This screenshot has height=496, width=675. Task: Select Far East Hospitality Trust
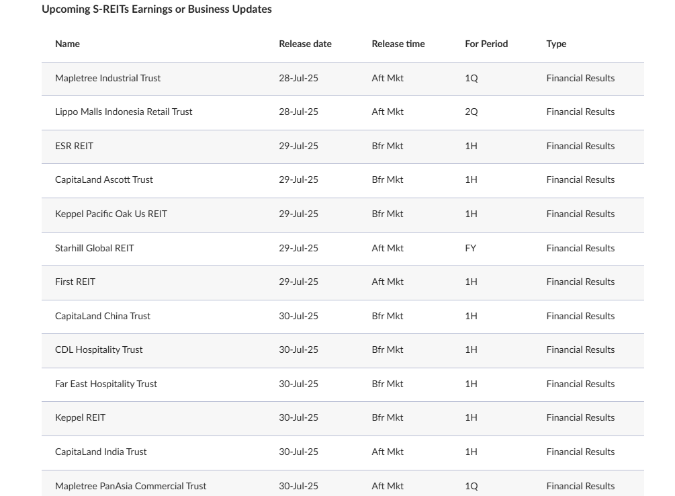pos(106,384)
